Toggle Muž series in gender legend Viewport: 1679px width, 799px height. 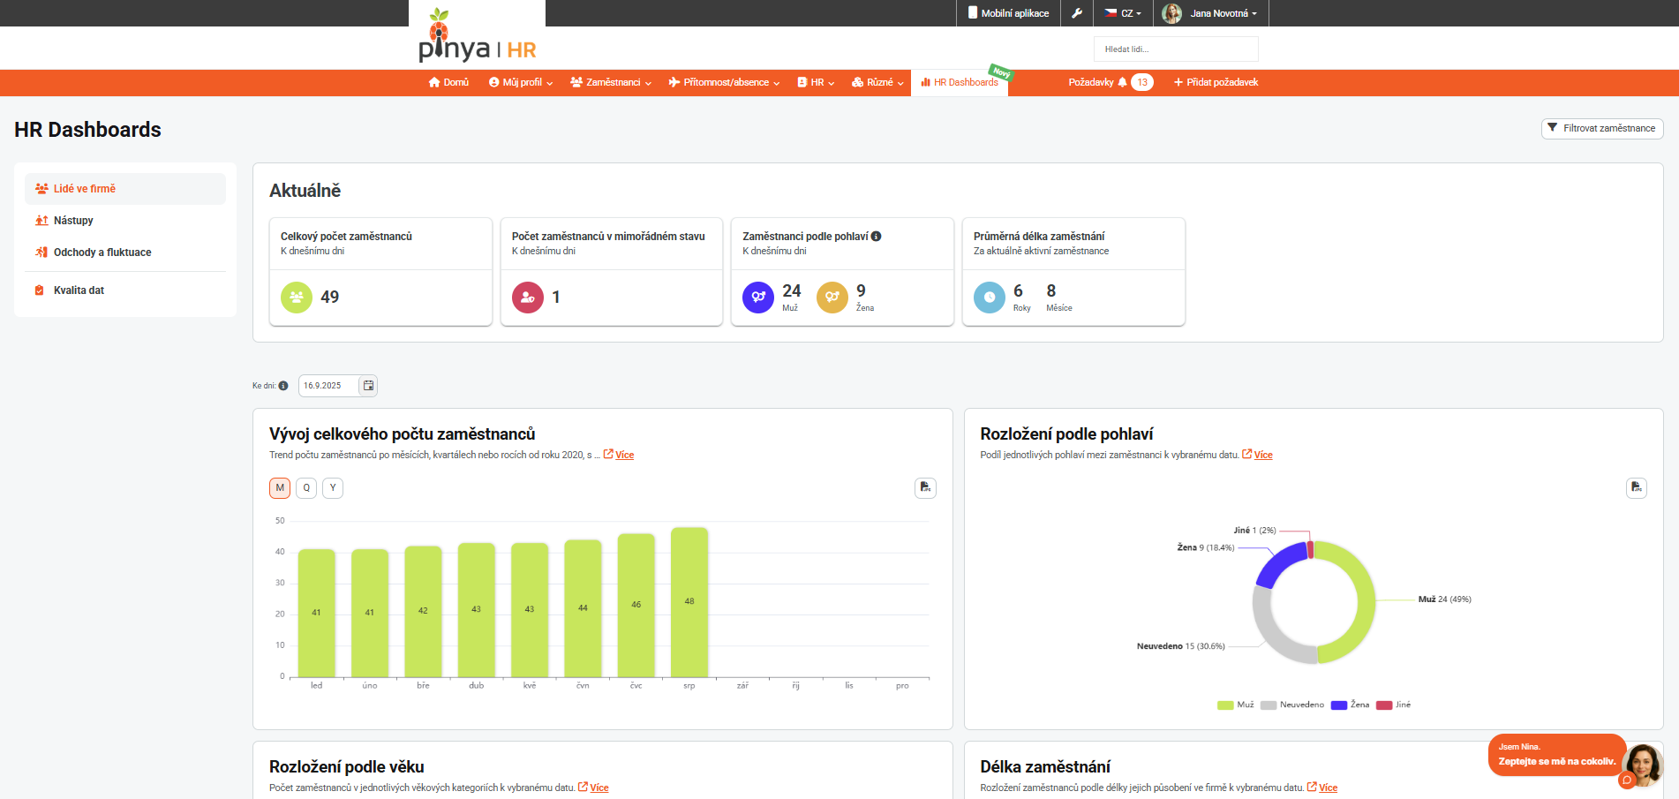[1235, 705]
